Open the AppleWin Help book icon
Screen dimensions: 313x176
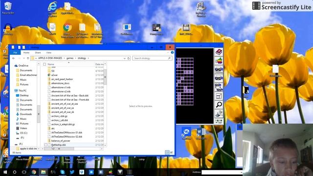[x=219, y=52]
